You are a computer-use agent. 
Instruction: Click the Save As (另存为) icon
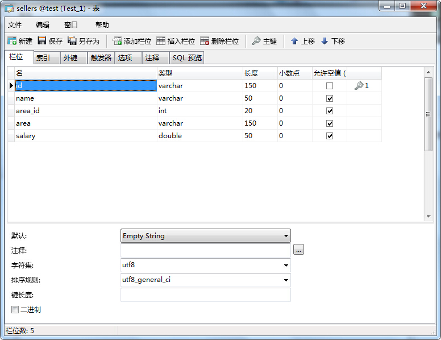pos(72,41)
